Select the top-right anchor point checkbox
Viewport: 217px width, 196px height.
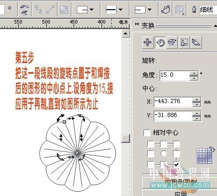click(176, 144)
